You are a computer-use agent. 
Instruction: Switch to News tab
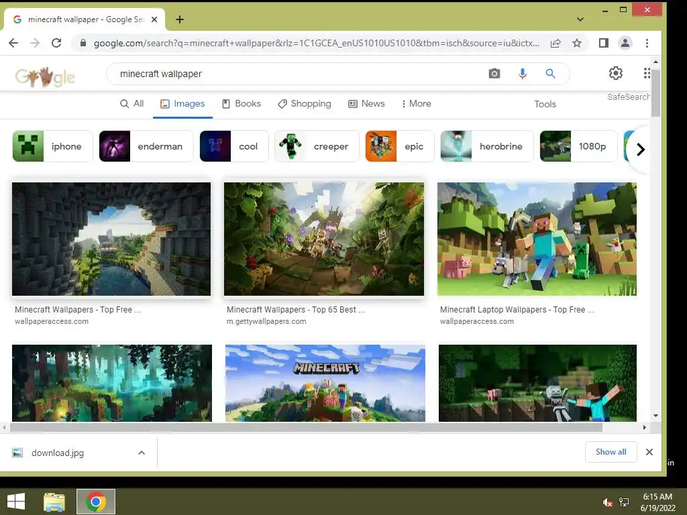point(367,104)
